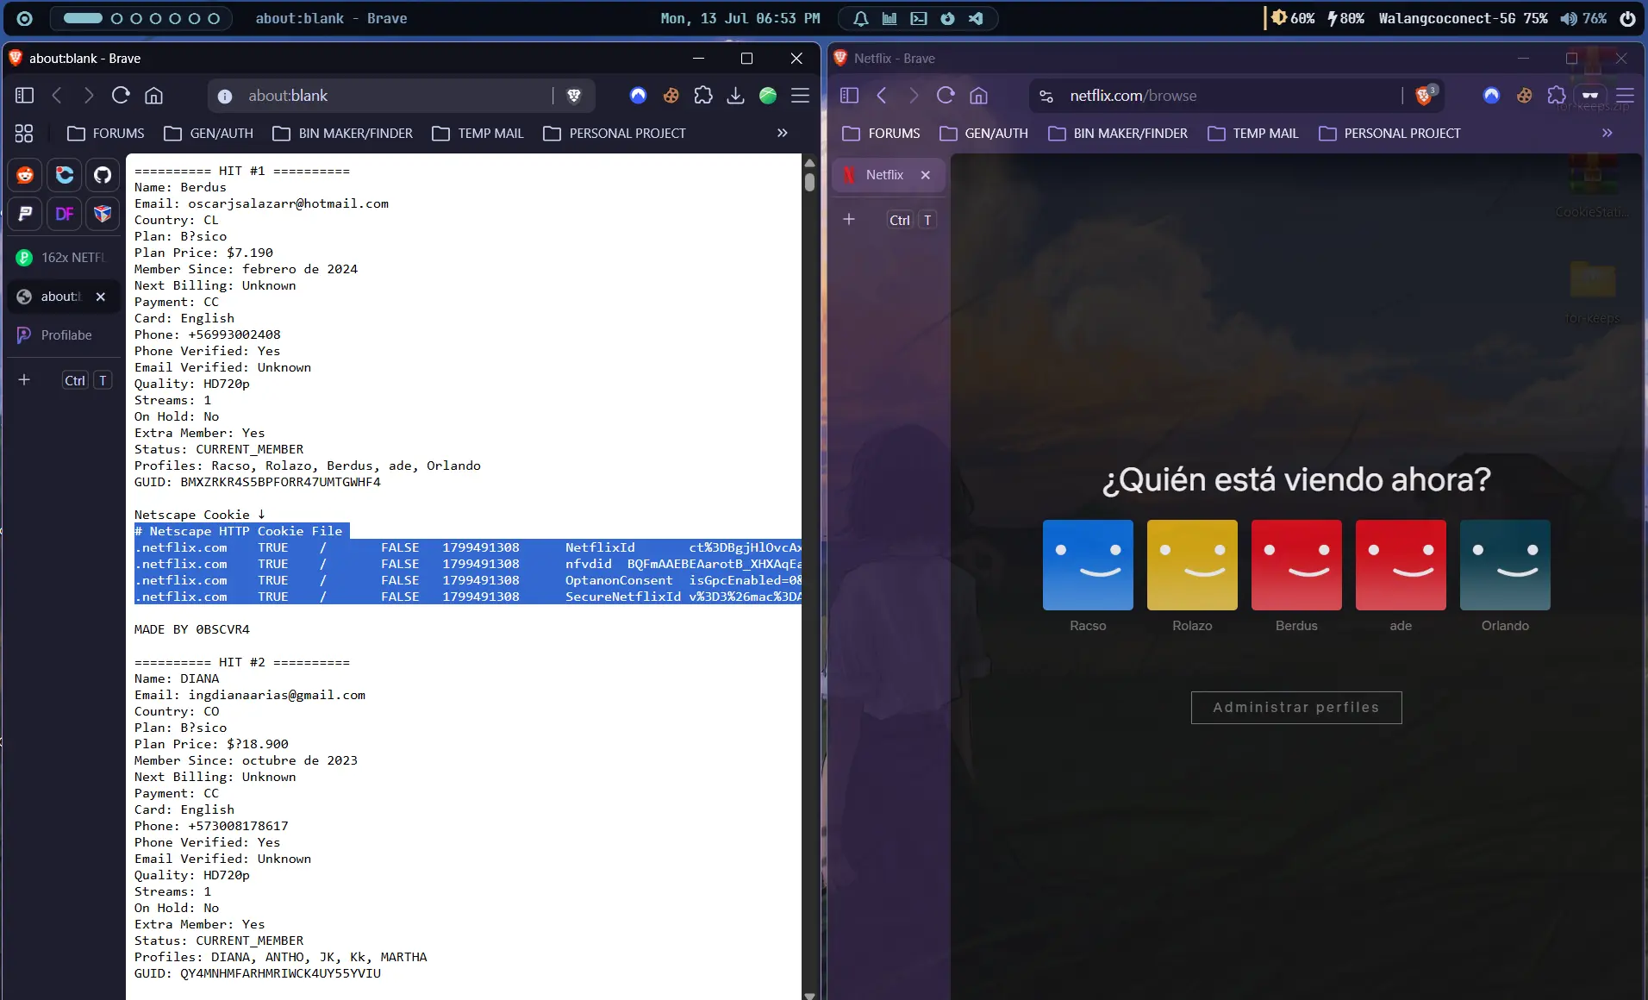Open the terminal icon in the top system bar
This screenshot has width=1648, height=1000.
tap(919, 18)
